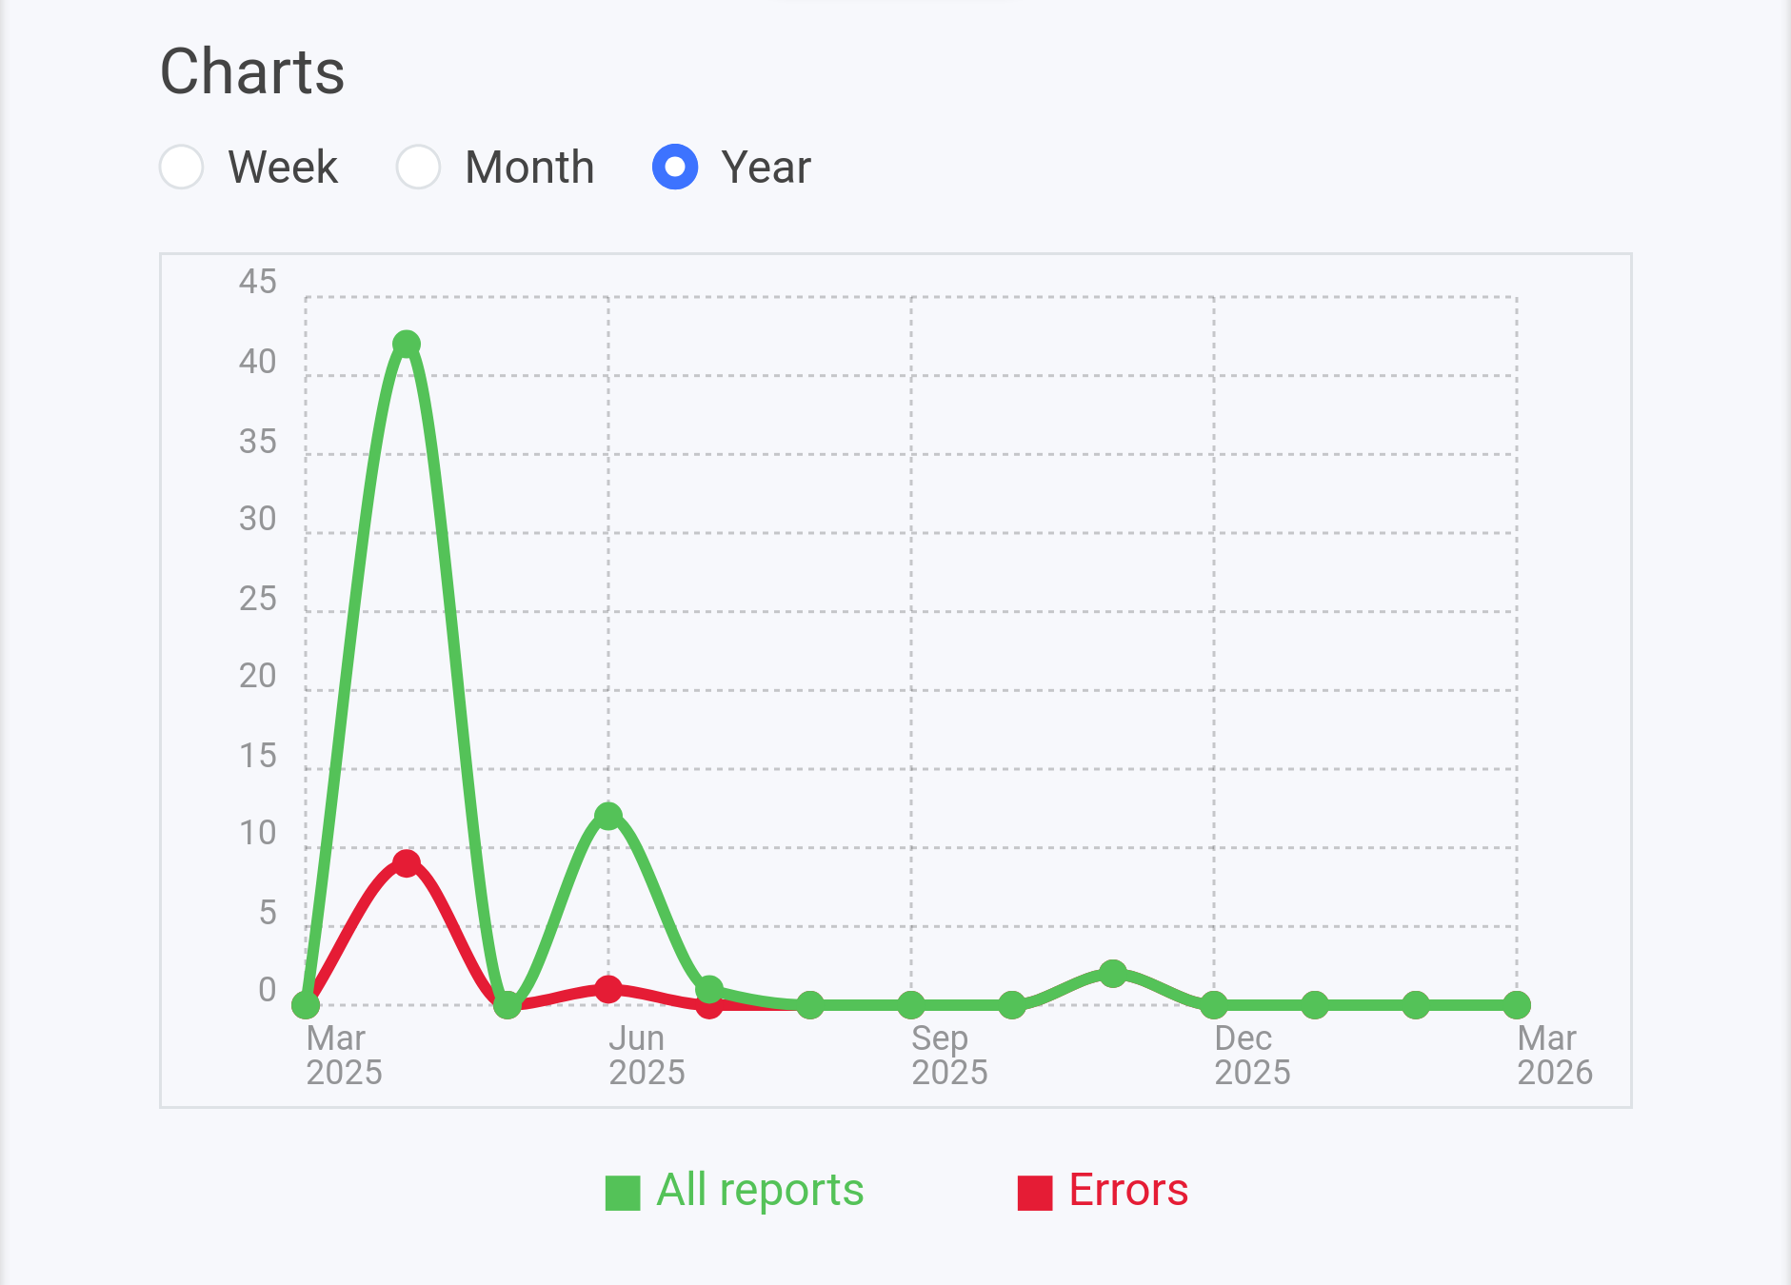Select the Month radio button
This screenshot has width=1791, height=1285.
coord(418,167)
